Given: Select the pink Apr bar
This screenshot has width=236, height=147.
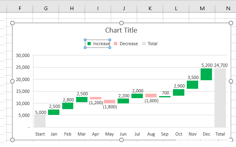Looking at the screenshot, I should pos(96,98).
